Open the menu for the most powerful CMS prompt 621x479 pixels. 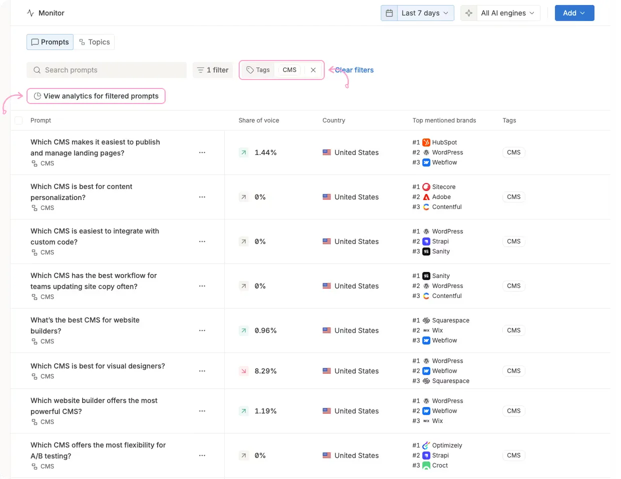pyautogui.click(x=202, y=411)
